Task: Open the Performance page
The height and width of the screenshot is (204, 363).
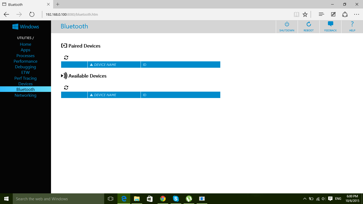Action: click(26, 61)
